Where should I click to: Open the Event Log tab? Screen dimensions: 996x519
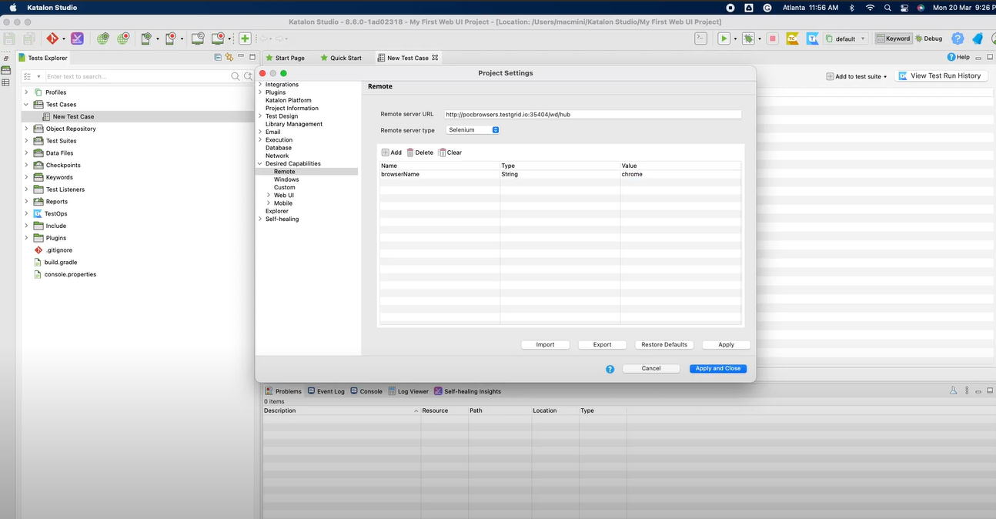point(326,391)
